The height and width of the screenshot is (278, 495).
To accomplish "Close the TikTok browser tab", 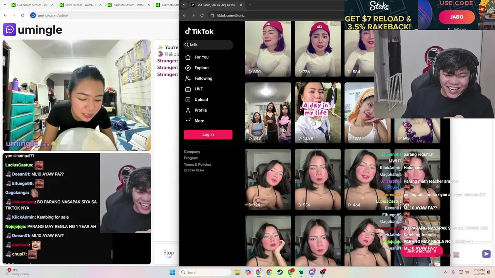I will click(x=241, y=5).
